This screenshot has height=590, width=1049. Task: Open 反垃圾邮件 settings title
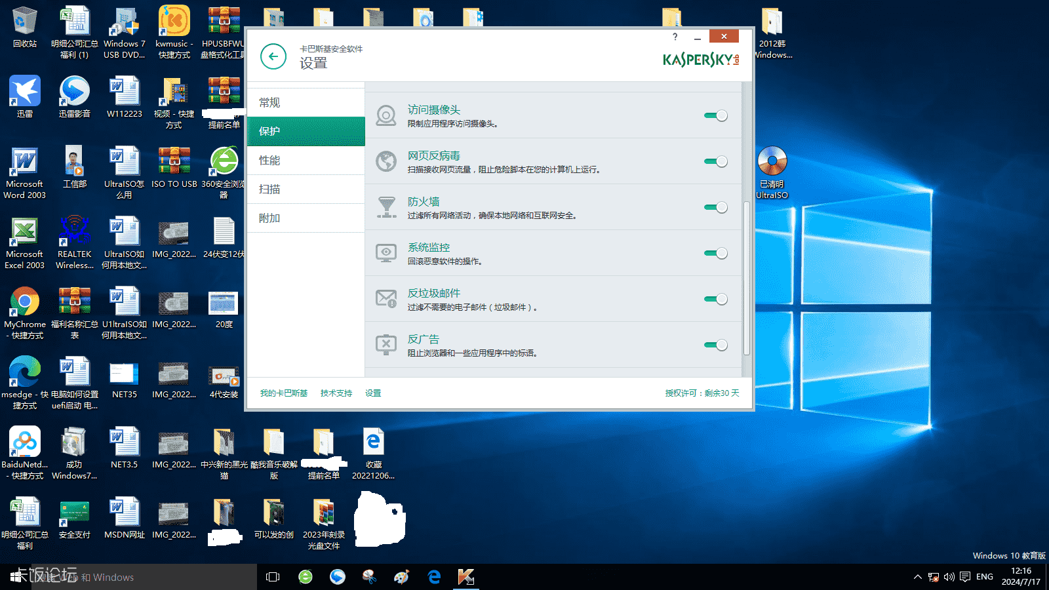(434, 293)
